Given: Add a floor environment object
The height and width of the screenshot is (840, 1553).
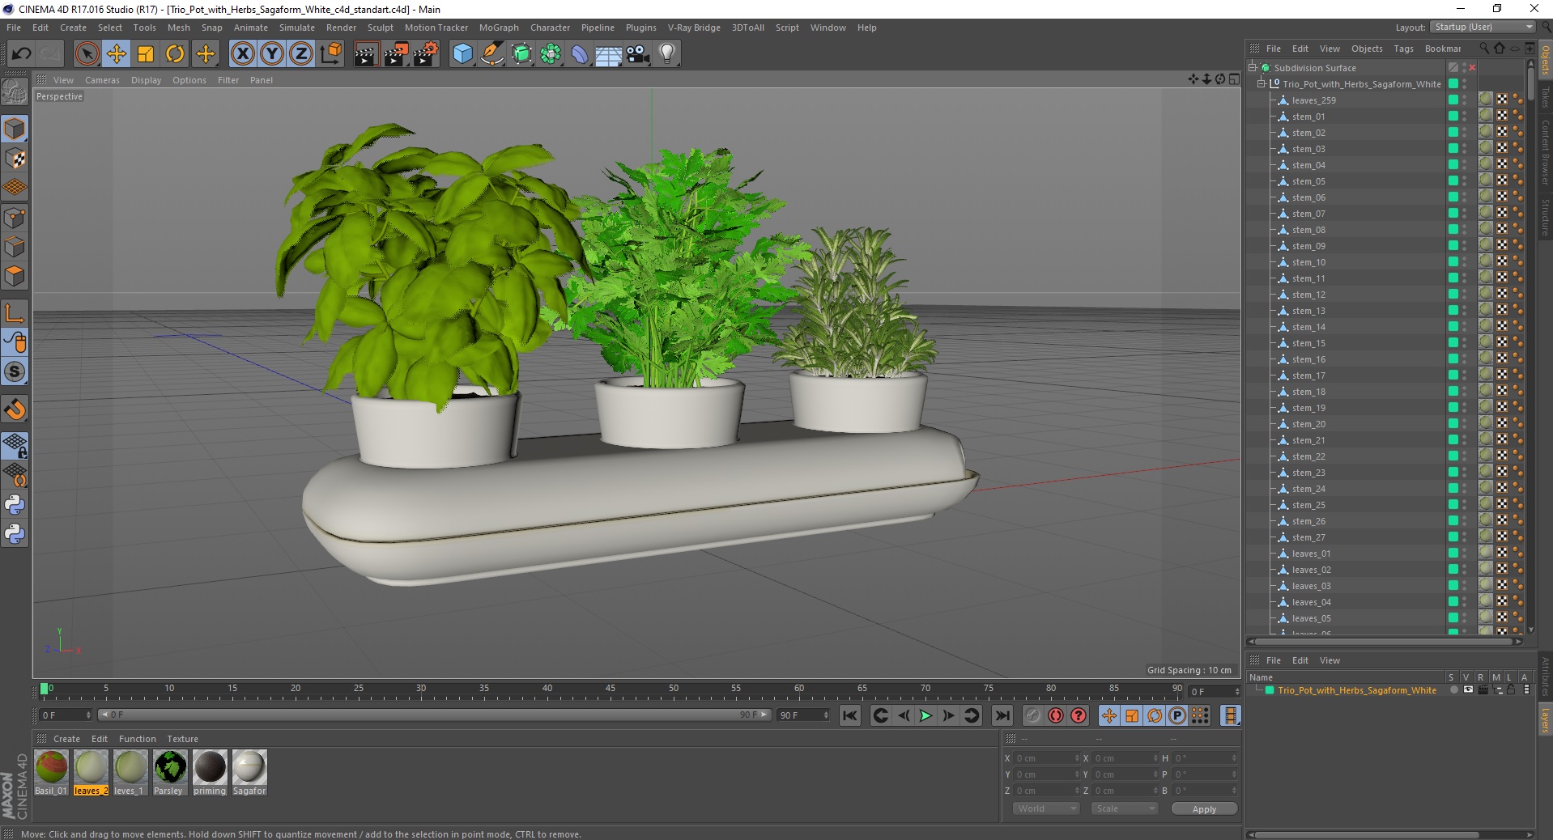Looking at the screenshot, I should 609,54.
